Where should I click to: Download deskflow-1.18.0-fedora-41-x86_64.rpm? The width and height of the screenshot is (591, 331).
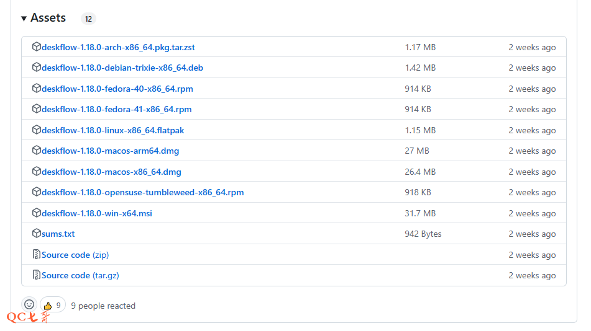(x=116, y=109)
